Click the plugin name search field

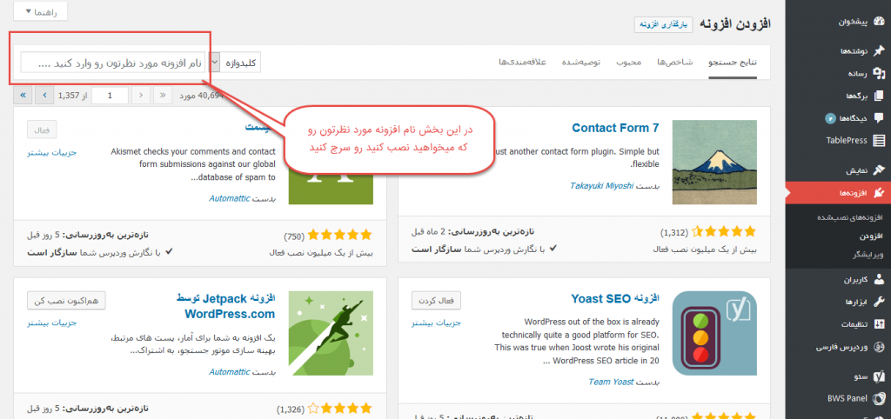coord(112,63)
